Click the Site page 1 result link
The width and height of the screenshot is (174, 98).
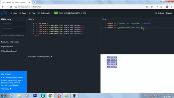tap(112, 57)
